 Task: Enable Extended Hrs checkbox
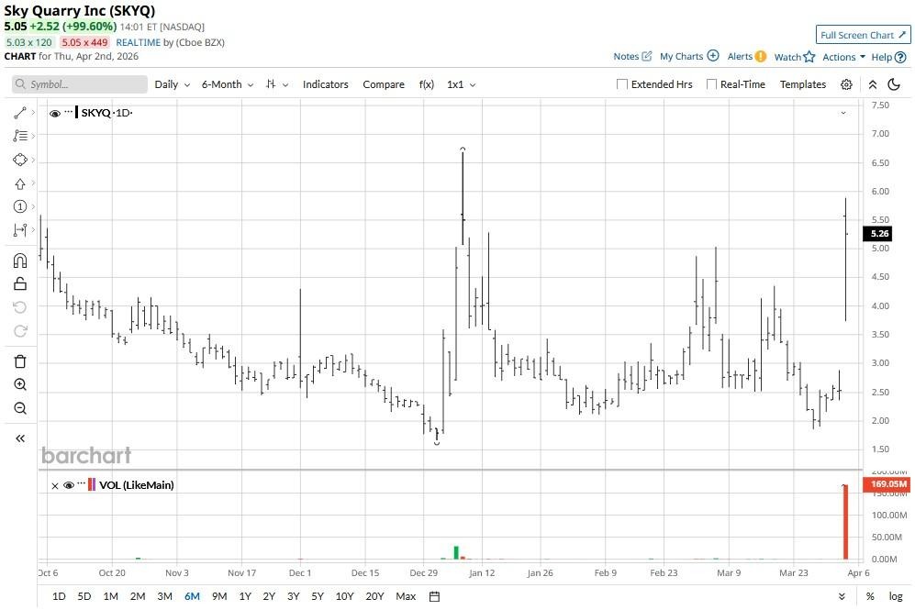point(622,84)
